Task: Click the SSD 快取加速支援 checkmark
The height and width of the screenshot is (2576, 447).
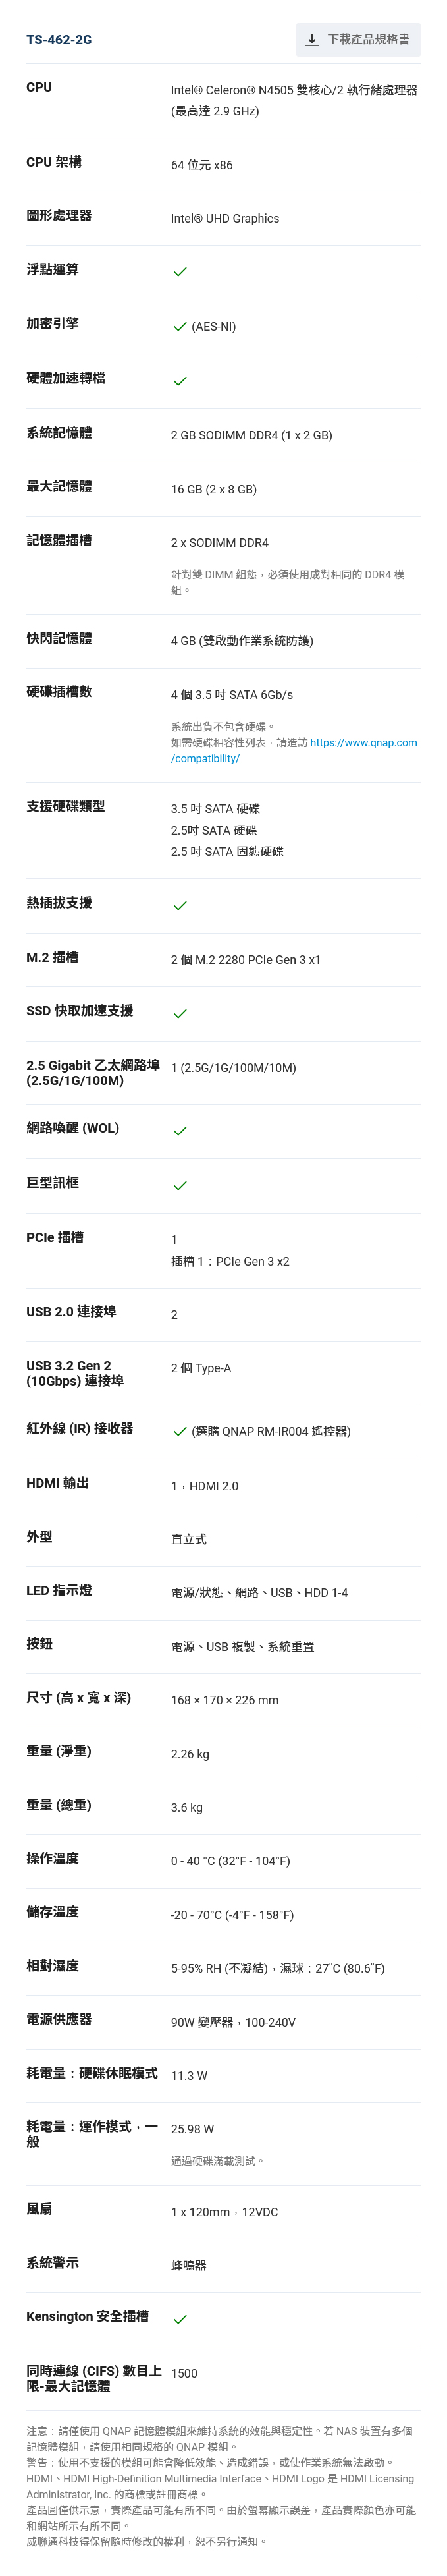Action: click(x=180, y=1014)
